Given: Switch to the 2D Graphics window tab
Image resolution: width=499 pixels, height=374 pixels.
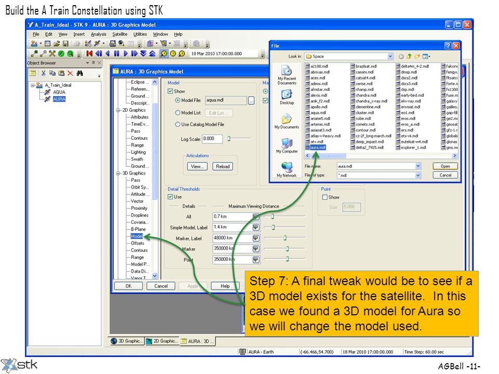Looking at the screenshot, I should [162, 341].
